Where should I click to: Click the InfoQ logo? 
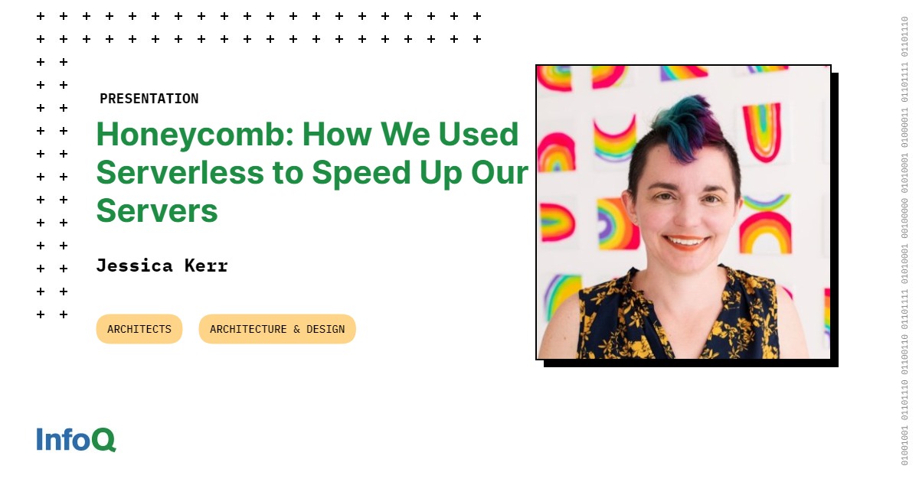76,439
